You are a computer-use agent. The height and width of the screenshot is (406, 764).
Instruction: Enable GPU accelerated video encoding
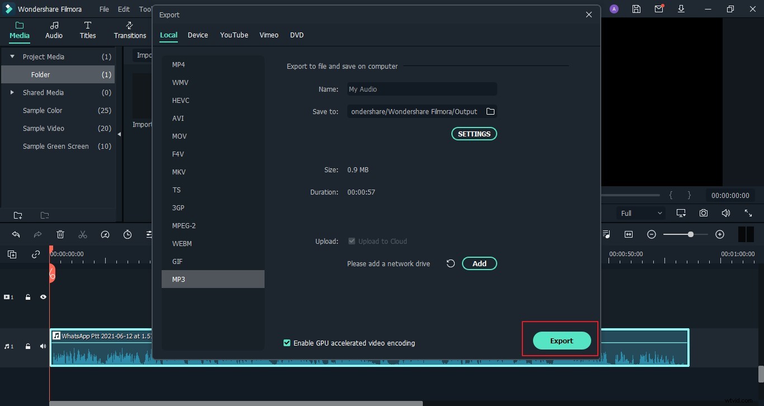286,343
